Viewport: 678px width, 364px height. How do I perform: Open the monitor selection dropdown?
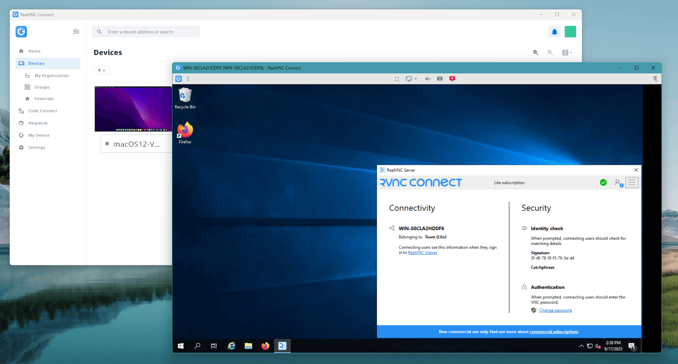pyautogui.click(x=411, y=79)
